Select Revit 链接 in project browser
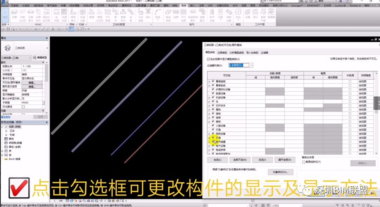 pos(14,159)
